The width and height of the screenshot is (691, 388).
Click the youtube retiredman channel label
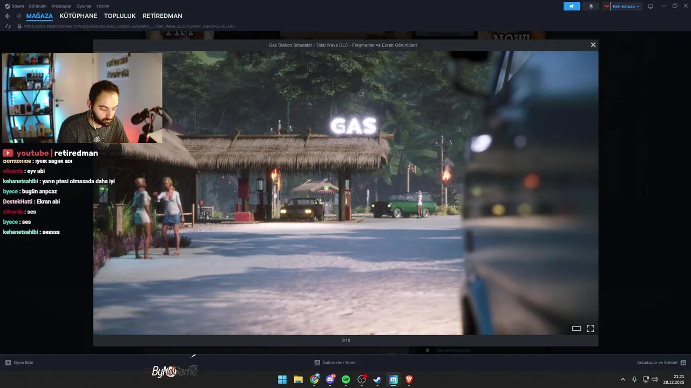(x=50, y=153)
